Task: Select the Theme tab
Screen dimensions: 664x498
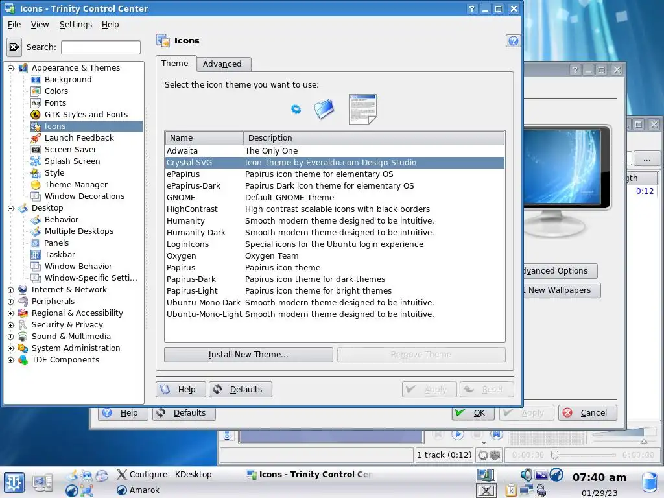Action: pyautogui.click(x=174, y=63)
